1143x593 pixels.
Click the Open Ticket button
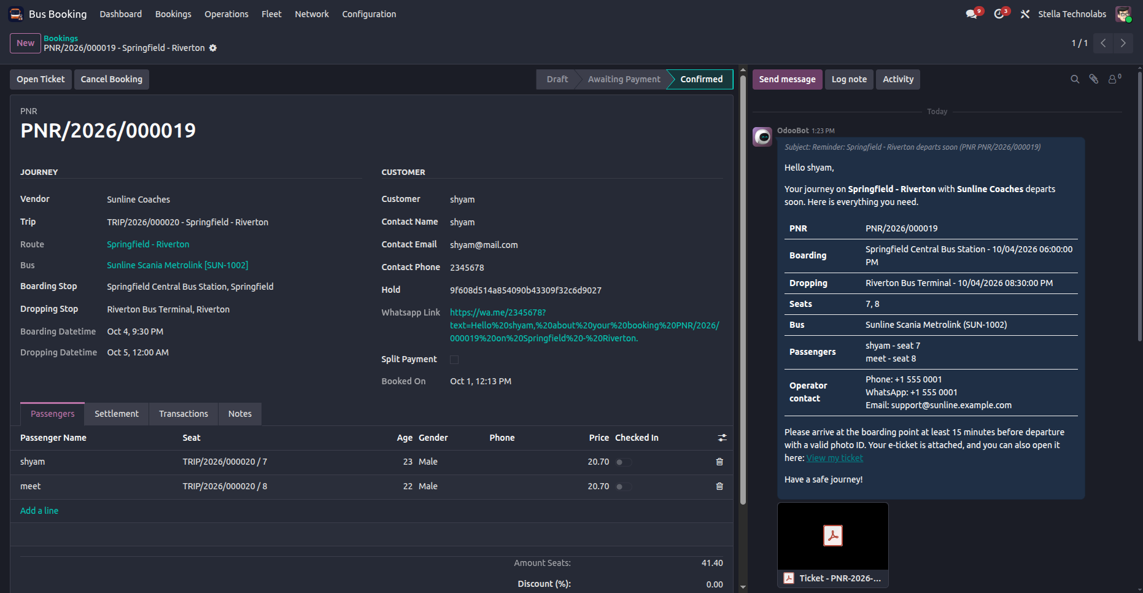click(41, 79)
